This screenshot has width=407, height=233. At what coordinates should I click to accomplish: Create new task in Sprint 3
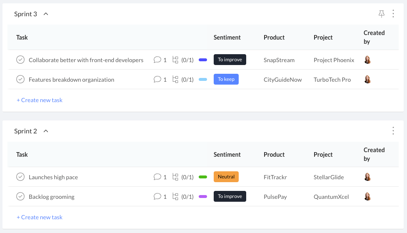point(40,100)
